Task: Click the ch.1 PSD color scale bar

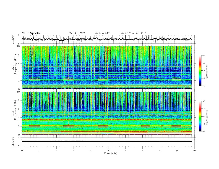Action: (200, 71)
